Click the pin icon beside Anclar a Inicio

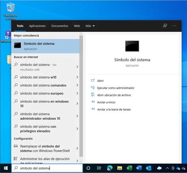point(93,102)
